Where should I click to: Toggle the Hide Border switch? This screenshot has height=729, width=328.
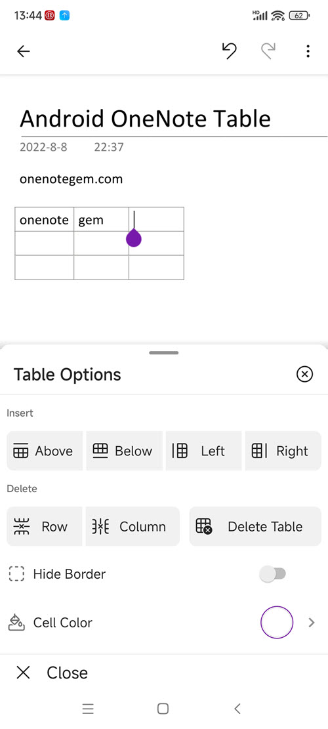click(x=273, y=574)
